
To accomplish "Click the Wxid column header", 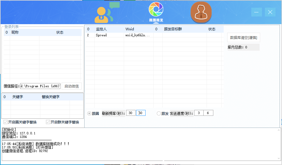I will click(x=130, y=29).
